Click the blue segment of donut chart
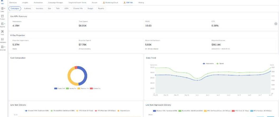Viewport: 279px width, 117px height. coord(86,76)
